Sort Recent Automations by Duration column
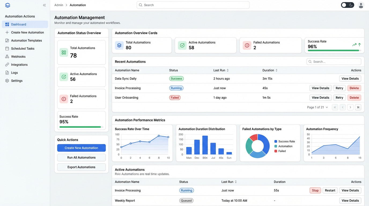The height and width of the screenshot is (206, 369). pos(276,70)
